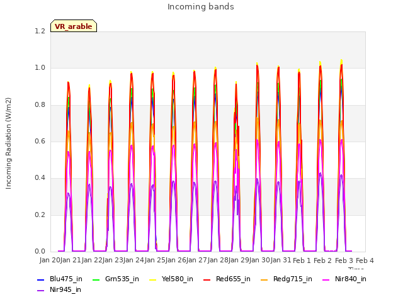Click the 1.2 y-axis tick label
403x302 pixels.
40,31
